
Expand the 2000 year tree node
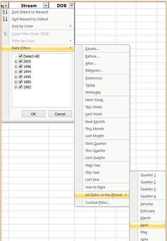pos(16,61)
